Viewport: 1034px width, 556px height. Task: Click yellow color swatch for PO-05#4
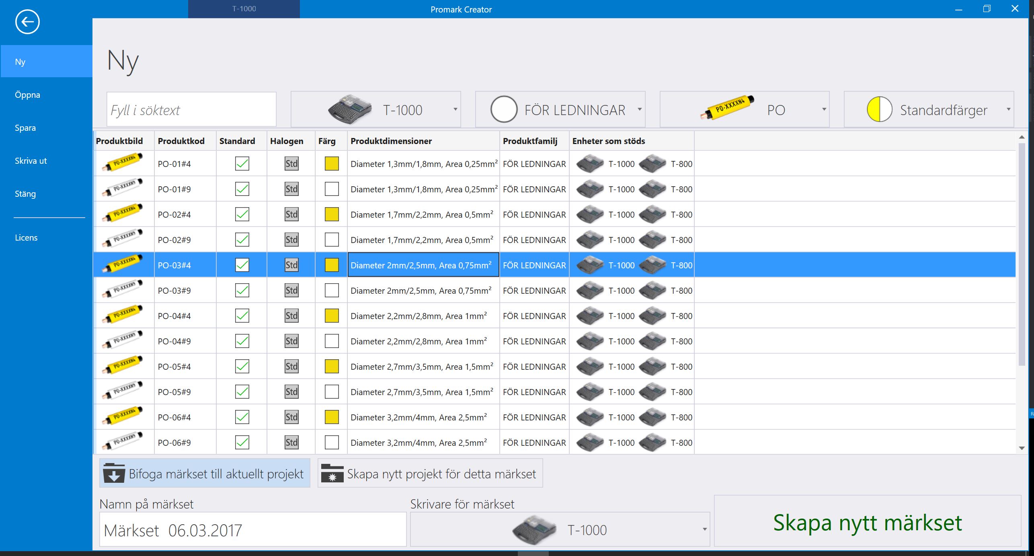click(332, 366)
